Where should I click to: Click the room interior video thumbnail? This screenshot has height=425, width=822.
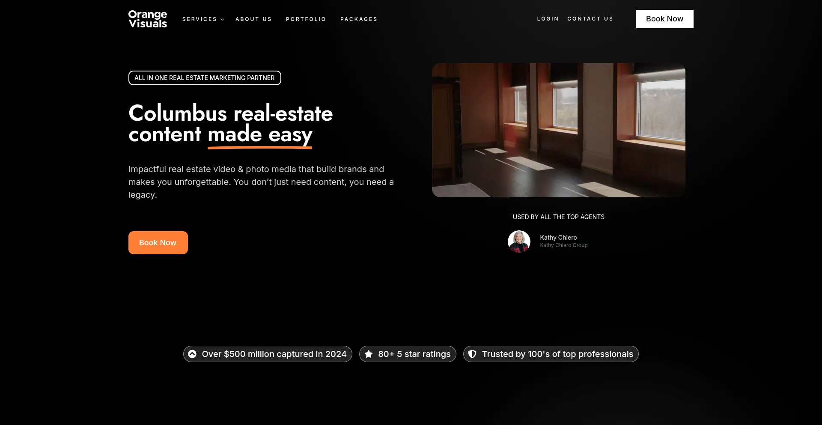tap(558, 130)
